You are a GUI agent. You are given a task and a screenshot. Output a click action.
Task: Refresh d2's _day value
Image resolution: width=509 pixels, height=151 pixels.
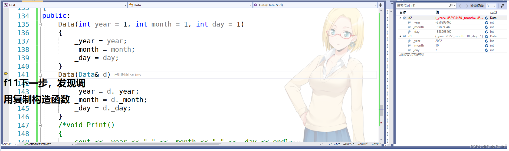[486, 32]
